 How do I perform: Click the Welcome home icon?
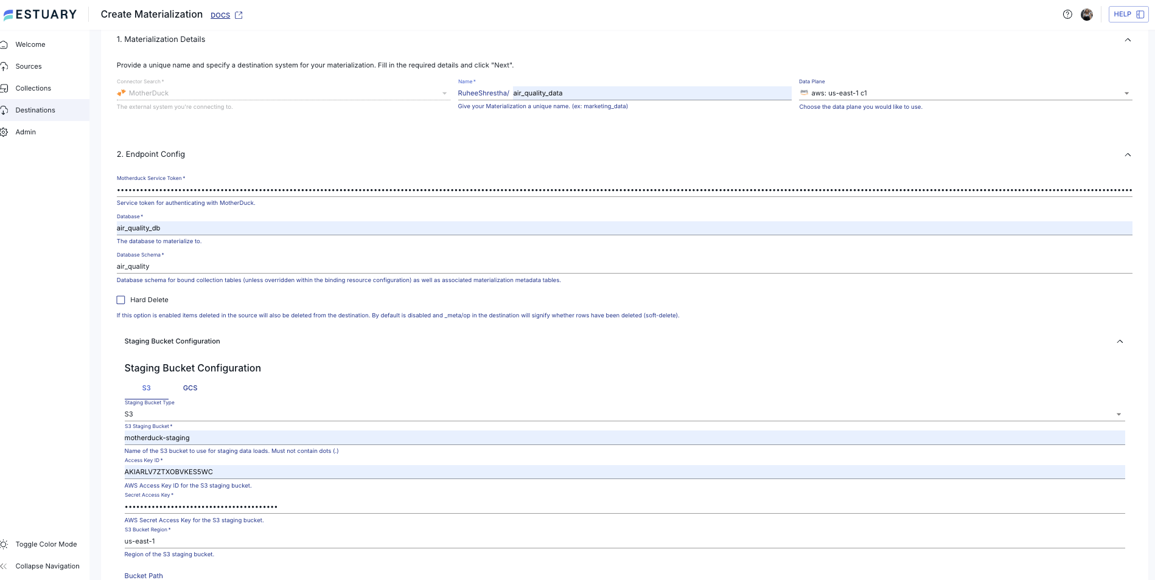point(4,44)
